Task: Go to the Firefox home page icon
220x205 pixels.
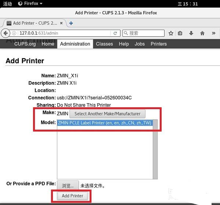Action: [x=202, y=33]
